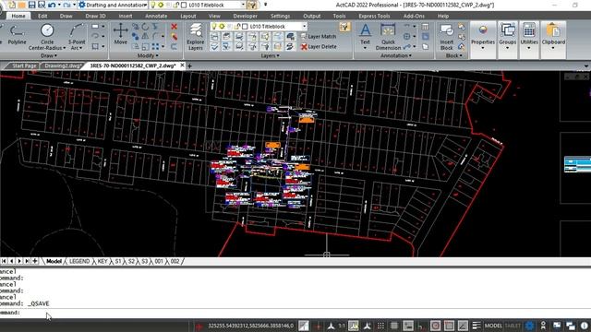Image resolution: width=591 pixels, height=332 pixels.
Task: Click the Quick Dimension tool
Action: 388,37
